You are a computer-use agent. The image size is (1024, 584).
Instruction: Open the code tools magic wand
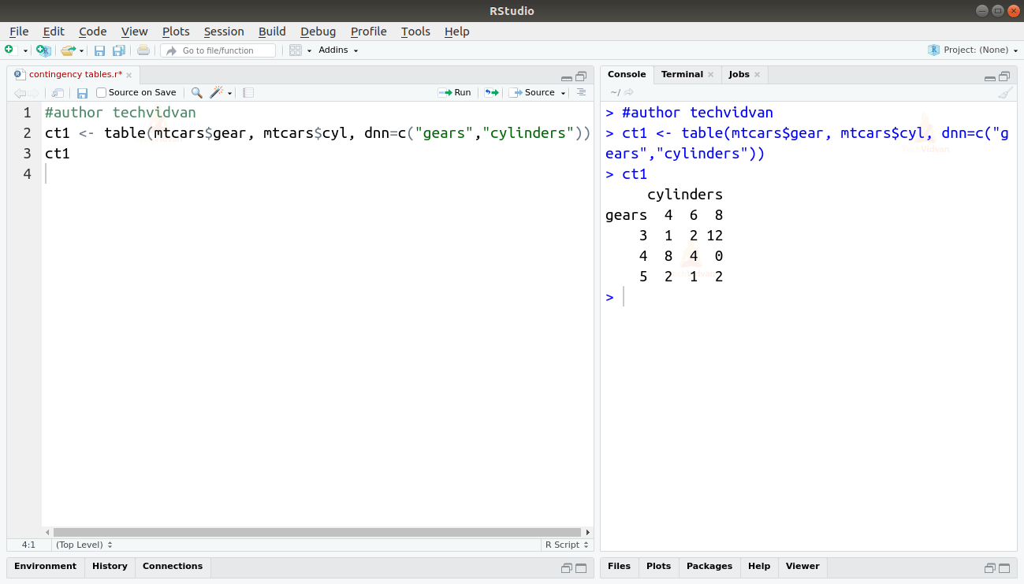[x=216, y=92]
